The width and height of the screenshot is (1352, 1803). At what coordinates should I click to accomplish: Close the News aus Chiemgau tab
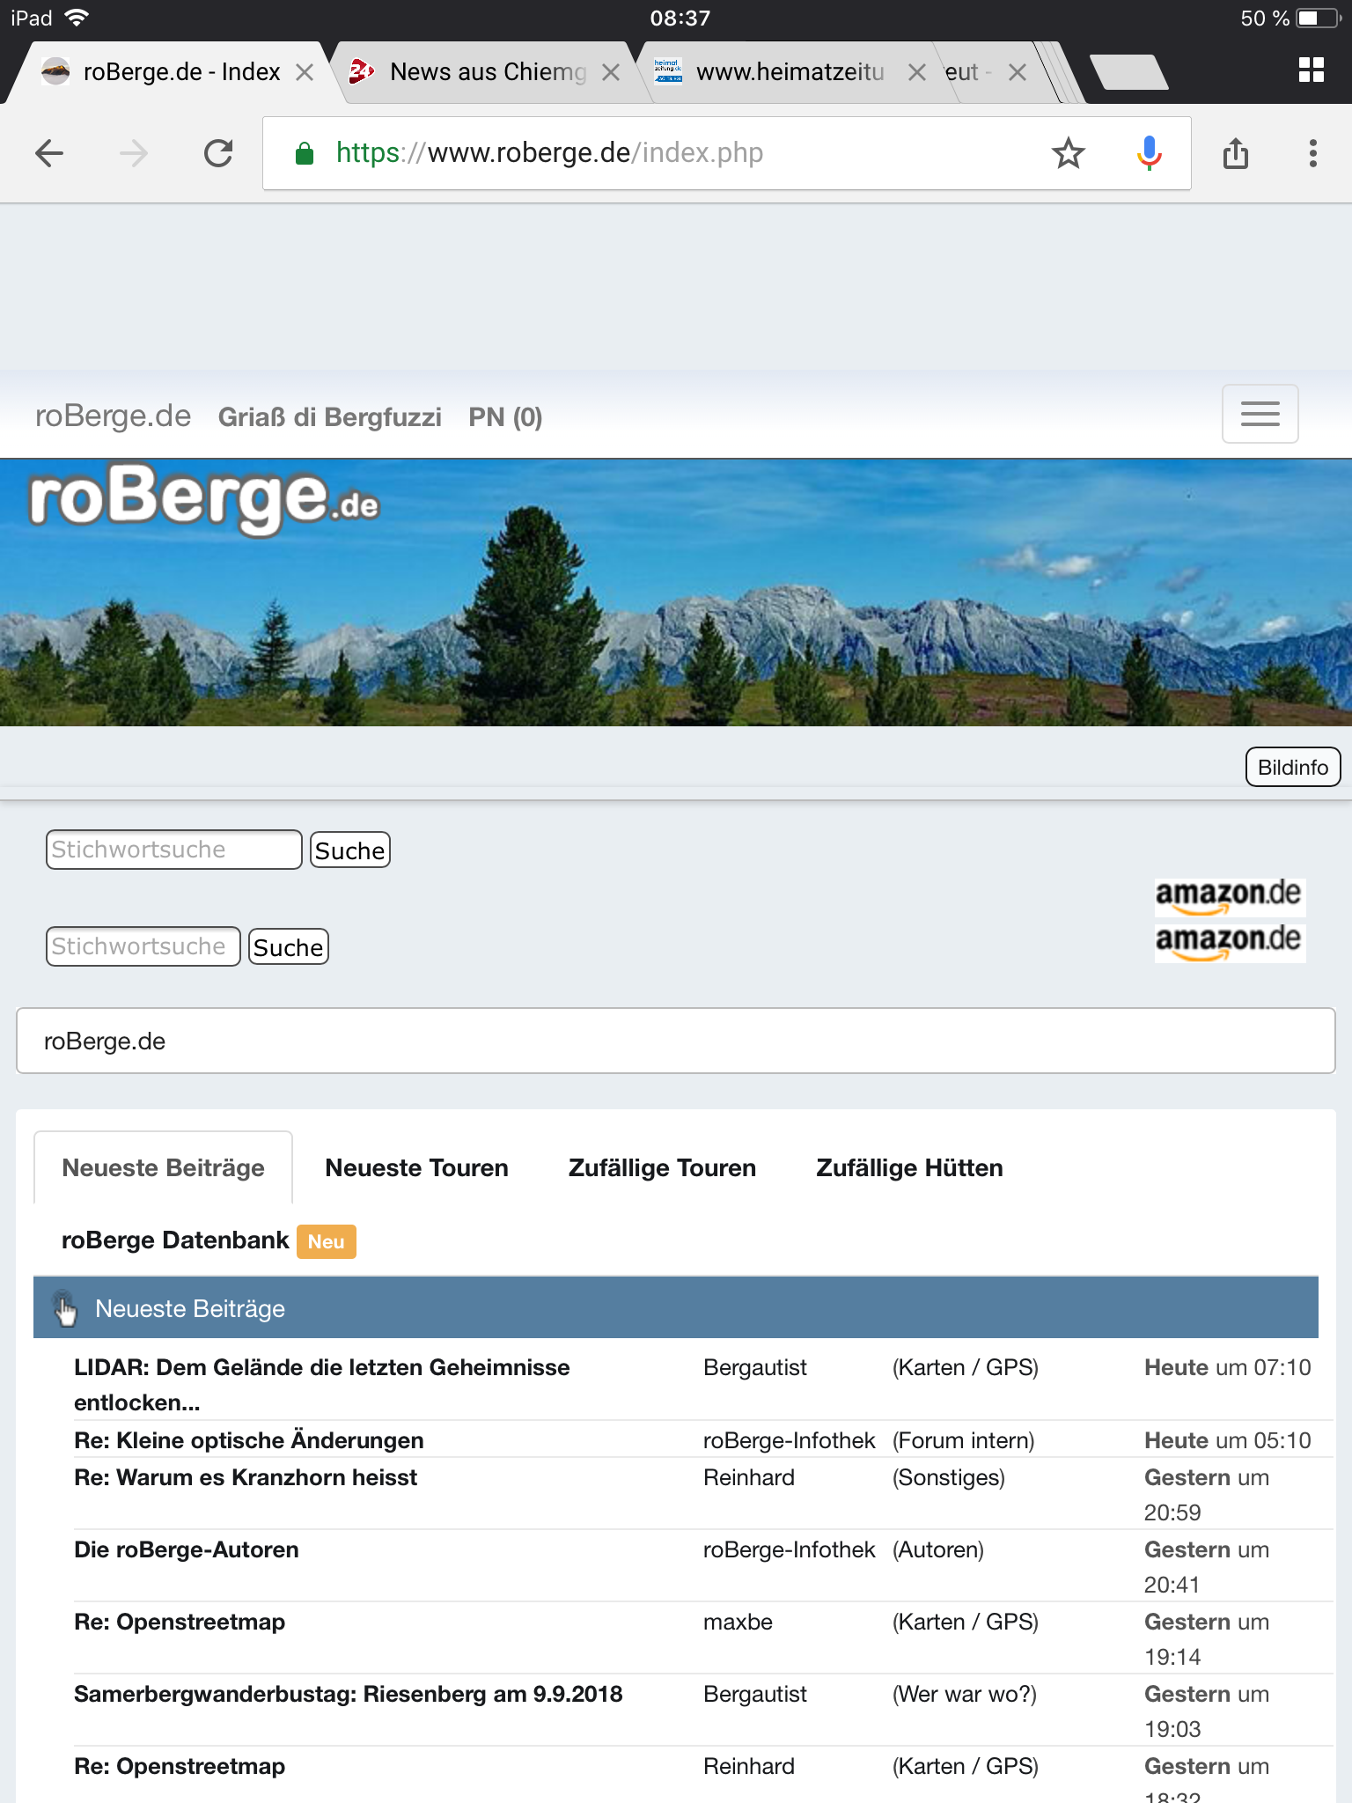(x=610, y=72)
